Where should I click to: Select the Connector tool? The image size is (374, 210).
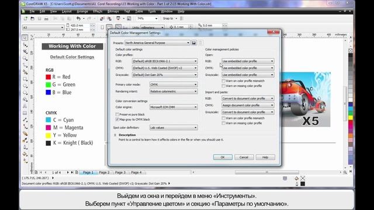[x=25, y=127]
